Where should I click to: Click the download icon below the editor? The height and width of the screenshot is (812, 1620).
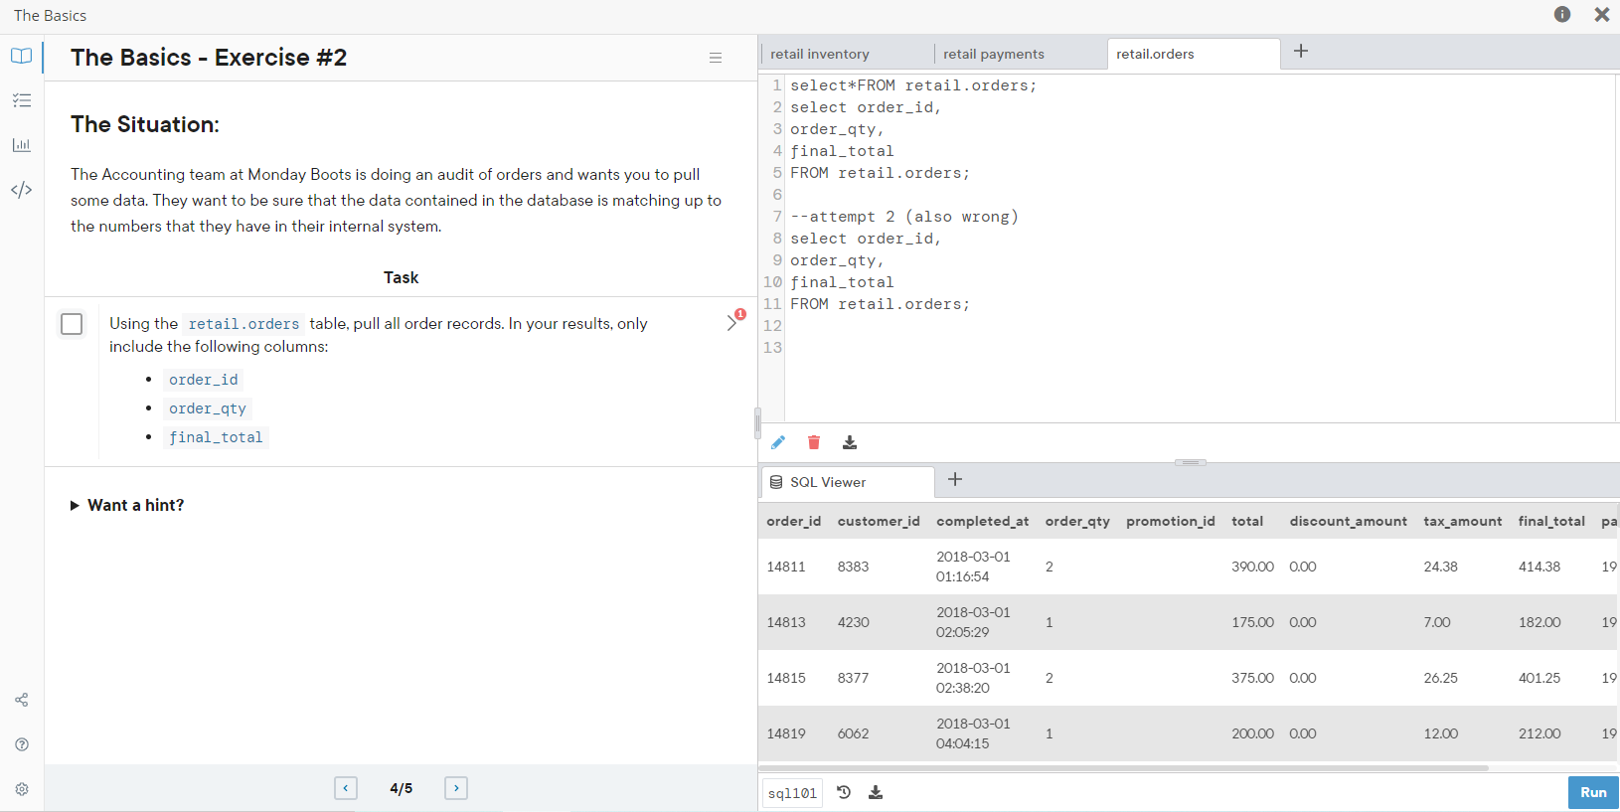pyautogui.click(x=850, y=442)
